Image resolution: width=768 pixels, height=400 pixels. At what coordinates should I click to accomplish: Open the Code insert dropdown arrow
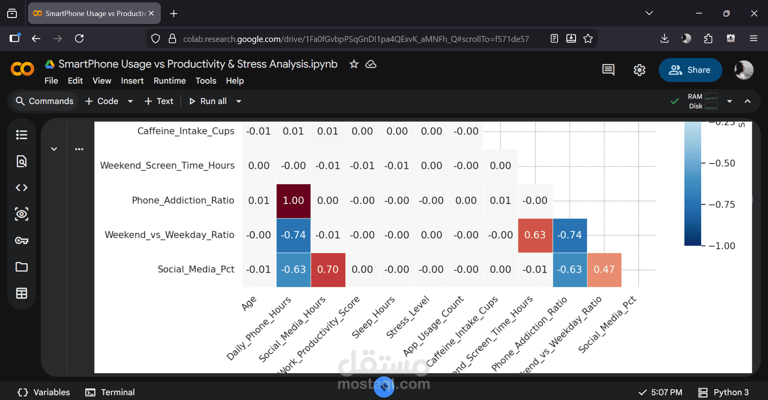click(130, 101)
